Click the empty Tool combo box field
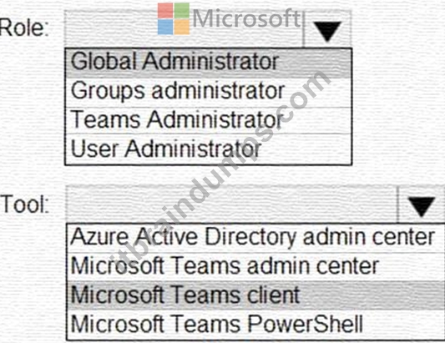445x343 pixels. click(232, 204)
